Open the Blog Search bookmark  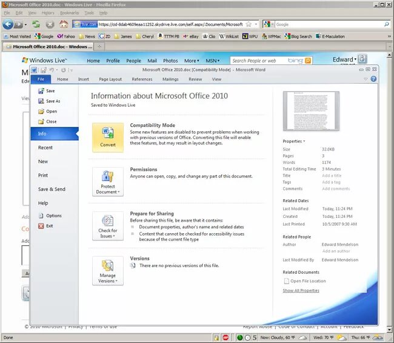click(x=298, y=36)
